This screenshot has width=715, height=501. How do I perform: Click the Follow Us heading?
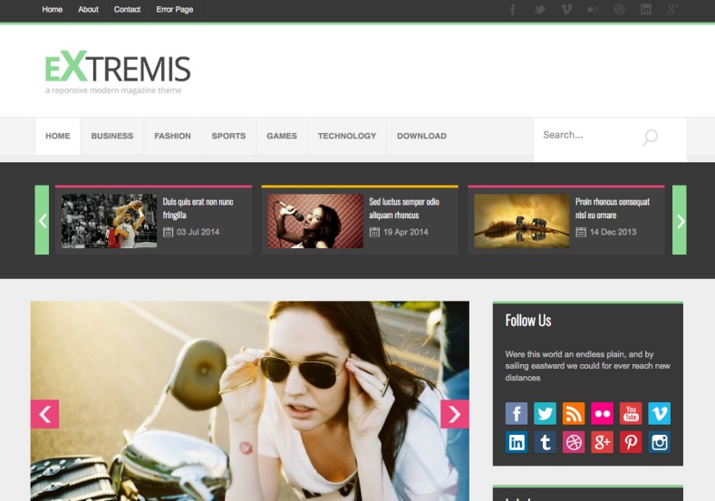pyautogui.click(x=528, y=321)
